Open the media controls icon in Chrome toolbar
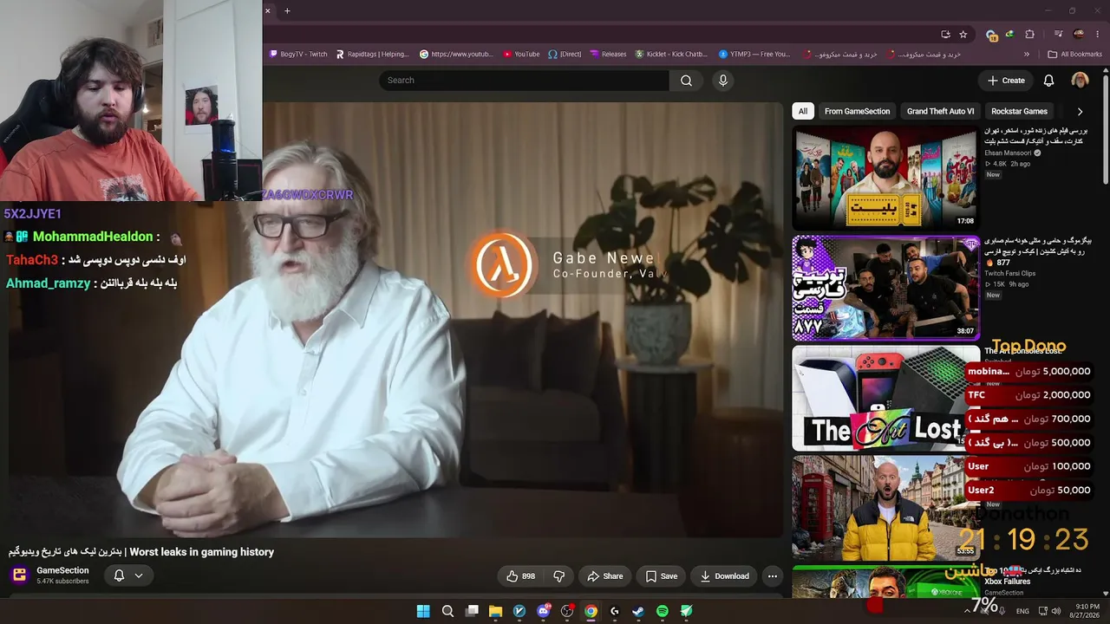1110x624 pixels. click(1058, 35)
